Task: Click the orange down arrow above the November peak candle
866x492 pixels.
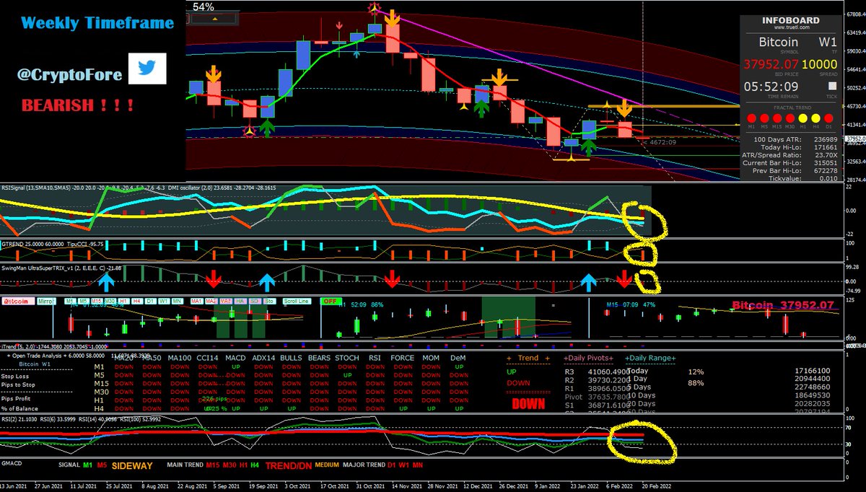Action: click(392, 17)
